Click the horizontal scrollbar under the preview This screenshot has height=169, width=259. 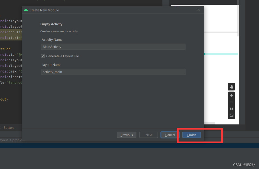pos(210,123)
